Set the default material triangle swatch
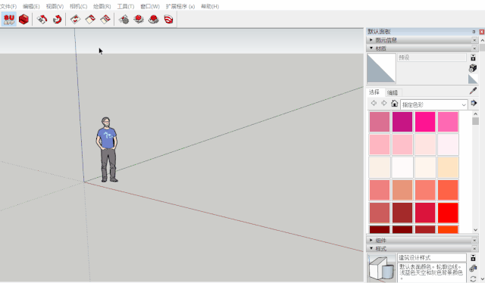The image size is (485, 283). tap(473, 79)
